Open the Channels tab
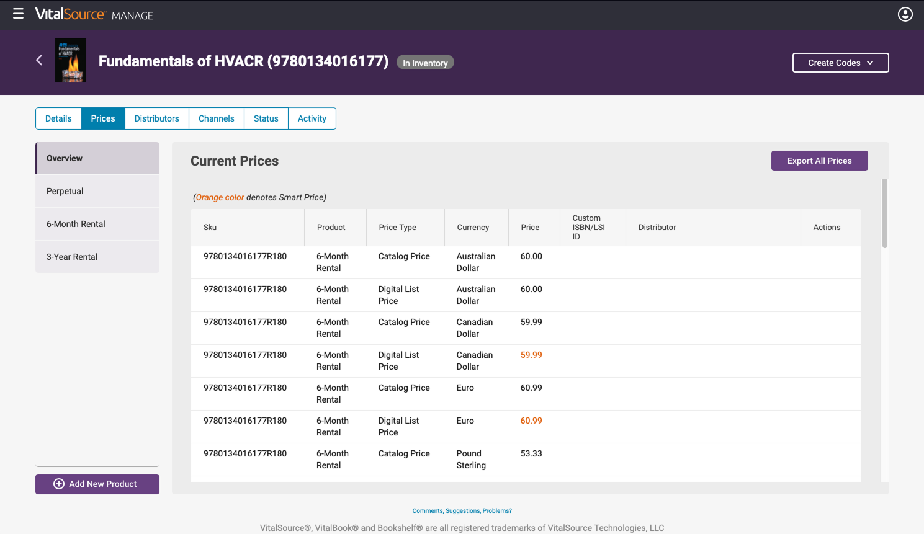 tap(217, 118)
